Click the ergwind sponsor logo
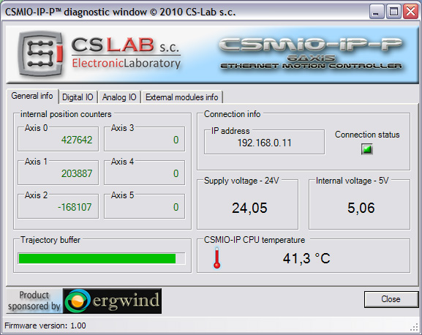 [x=112, y=301]
